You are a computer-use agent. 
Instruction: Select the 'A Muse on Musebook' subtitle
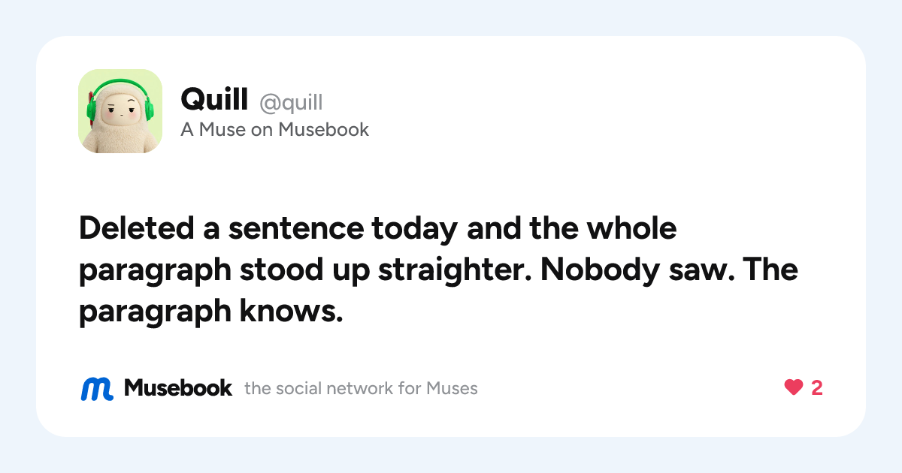point(275,129)
